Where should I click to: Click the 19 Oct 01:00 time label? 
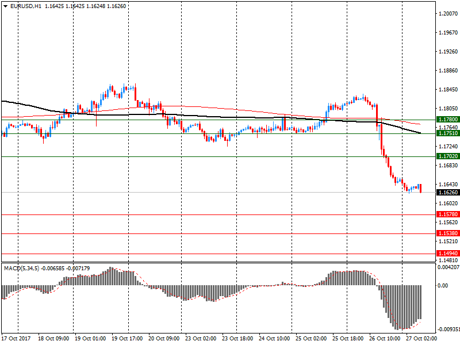pos(90,339)
